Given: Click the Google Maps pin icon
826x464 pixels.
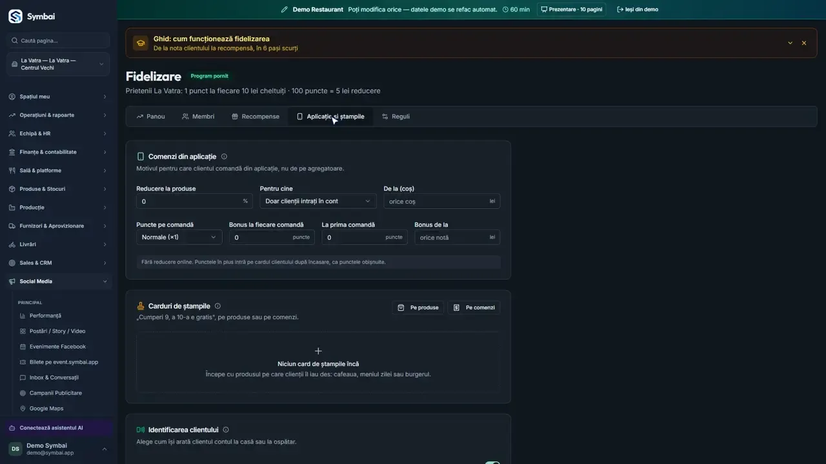Looking at the screenshot, I should [23, 409].
